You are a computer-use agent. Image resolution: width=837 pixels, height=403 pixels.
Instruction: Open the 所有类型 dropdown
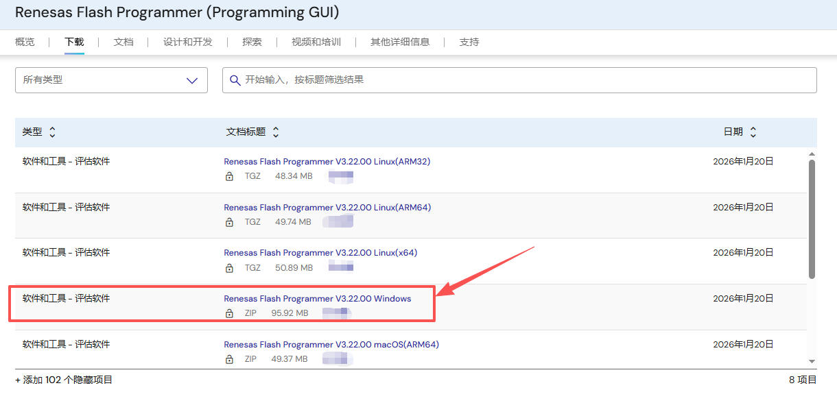111,80
